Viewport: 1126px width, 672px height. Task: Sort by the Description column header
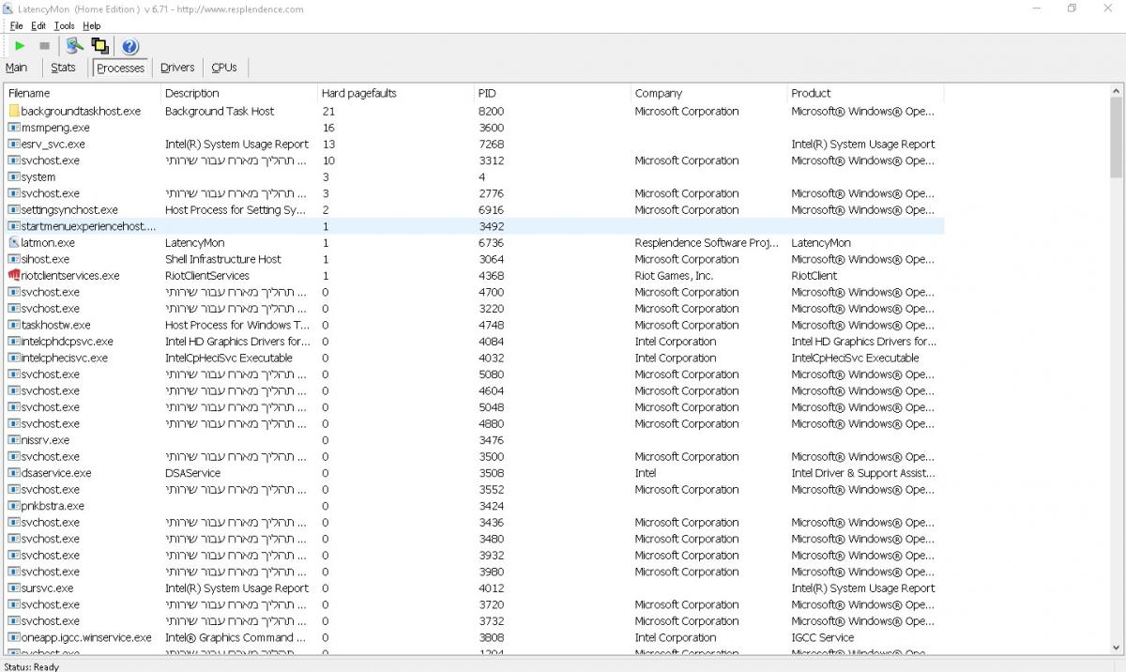click(x=239, y=93)
